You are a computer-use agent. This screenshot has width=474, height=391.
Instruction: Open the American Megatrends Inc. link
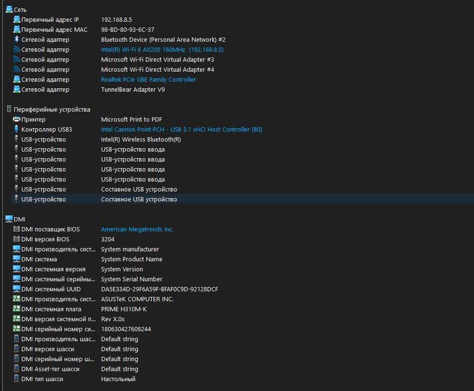[137, 229]
